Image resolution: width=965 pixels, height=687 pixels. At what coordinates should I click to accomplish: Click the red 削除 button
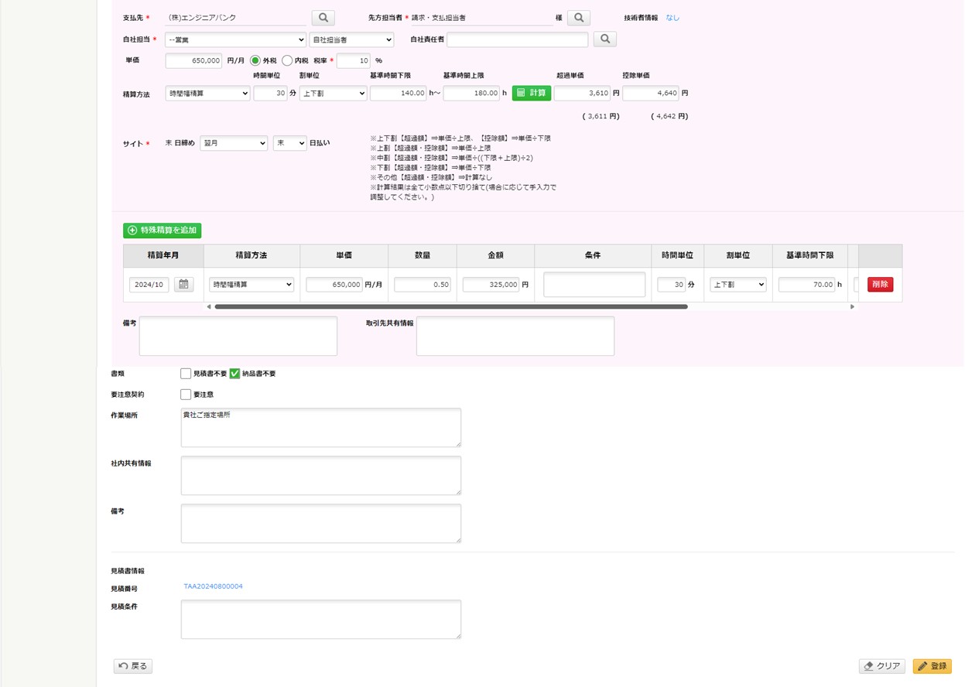pos(880,285)
